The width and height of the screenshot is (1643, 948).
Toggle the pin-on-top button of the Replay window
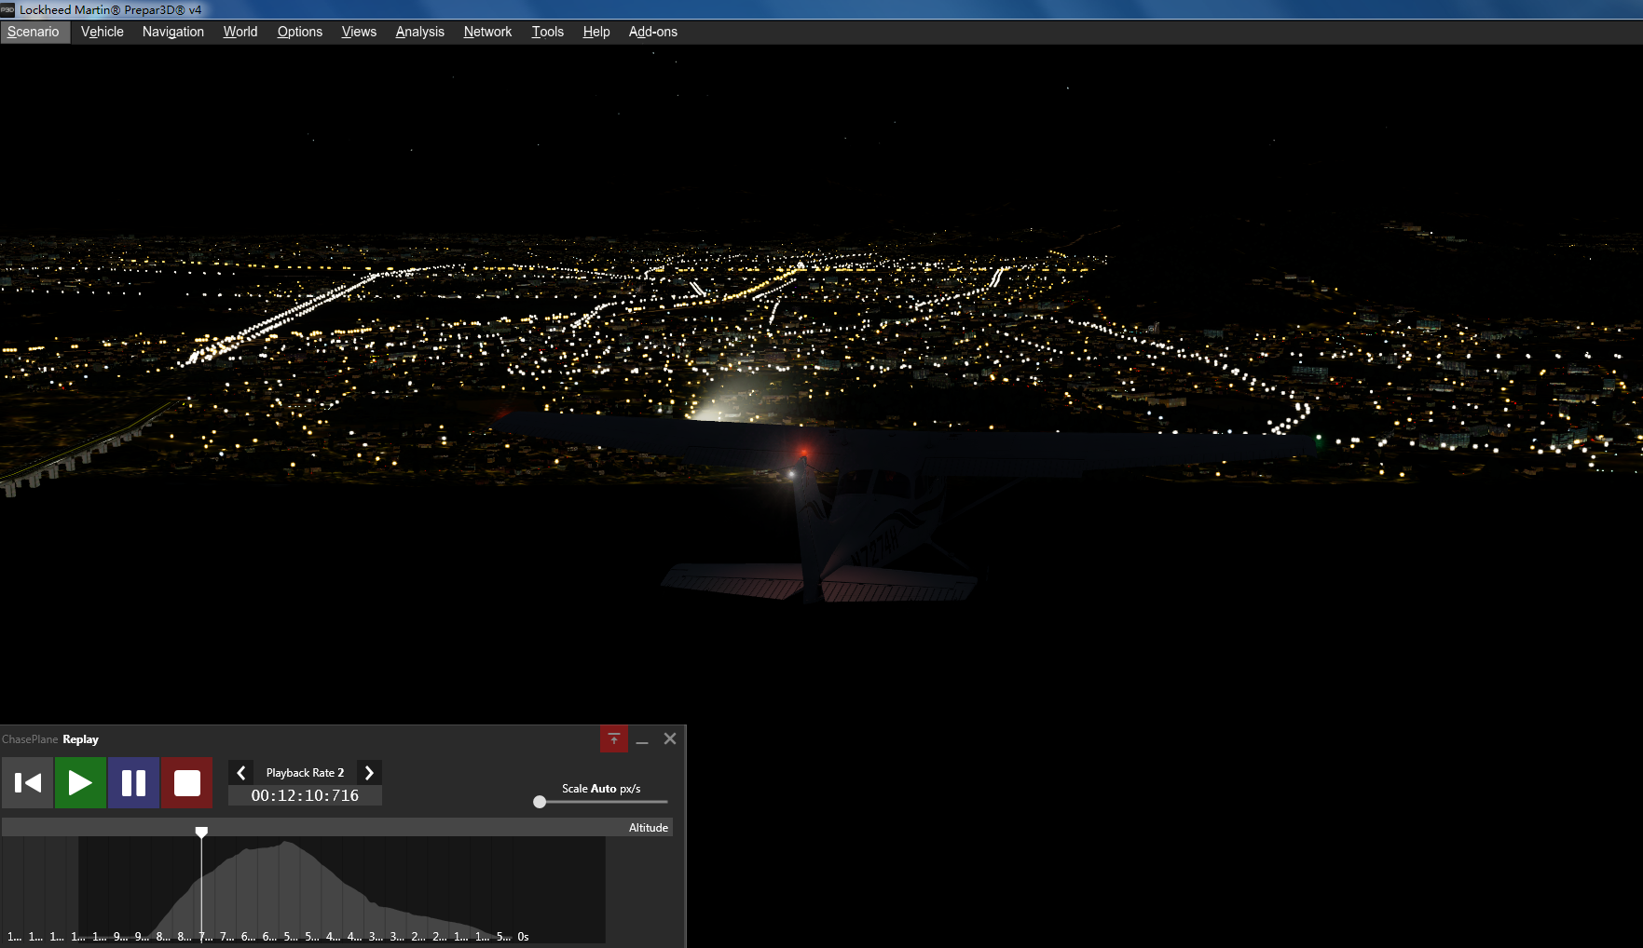(x=614, y=738)
